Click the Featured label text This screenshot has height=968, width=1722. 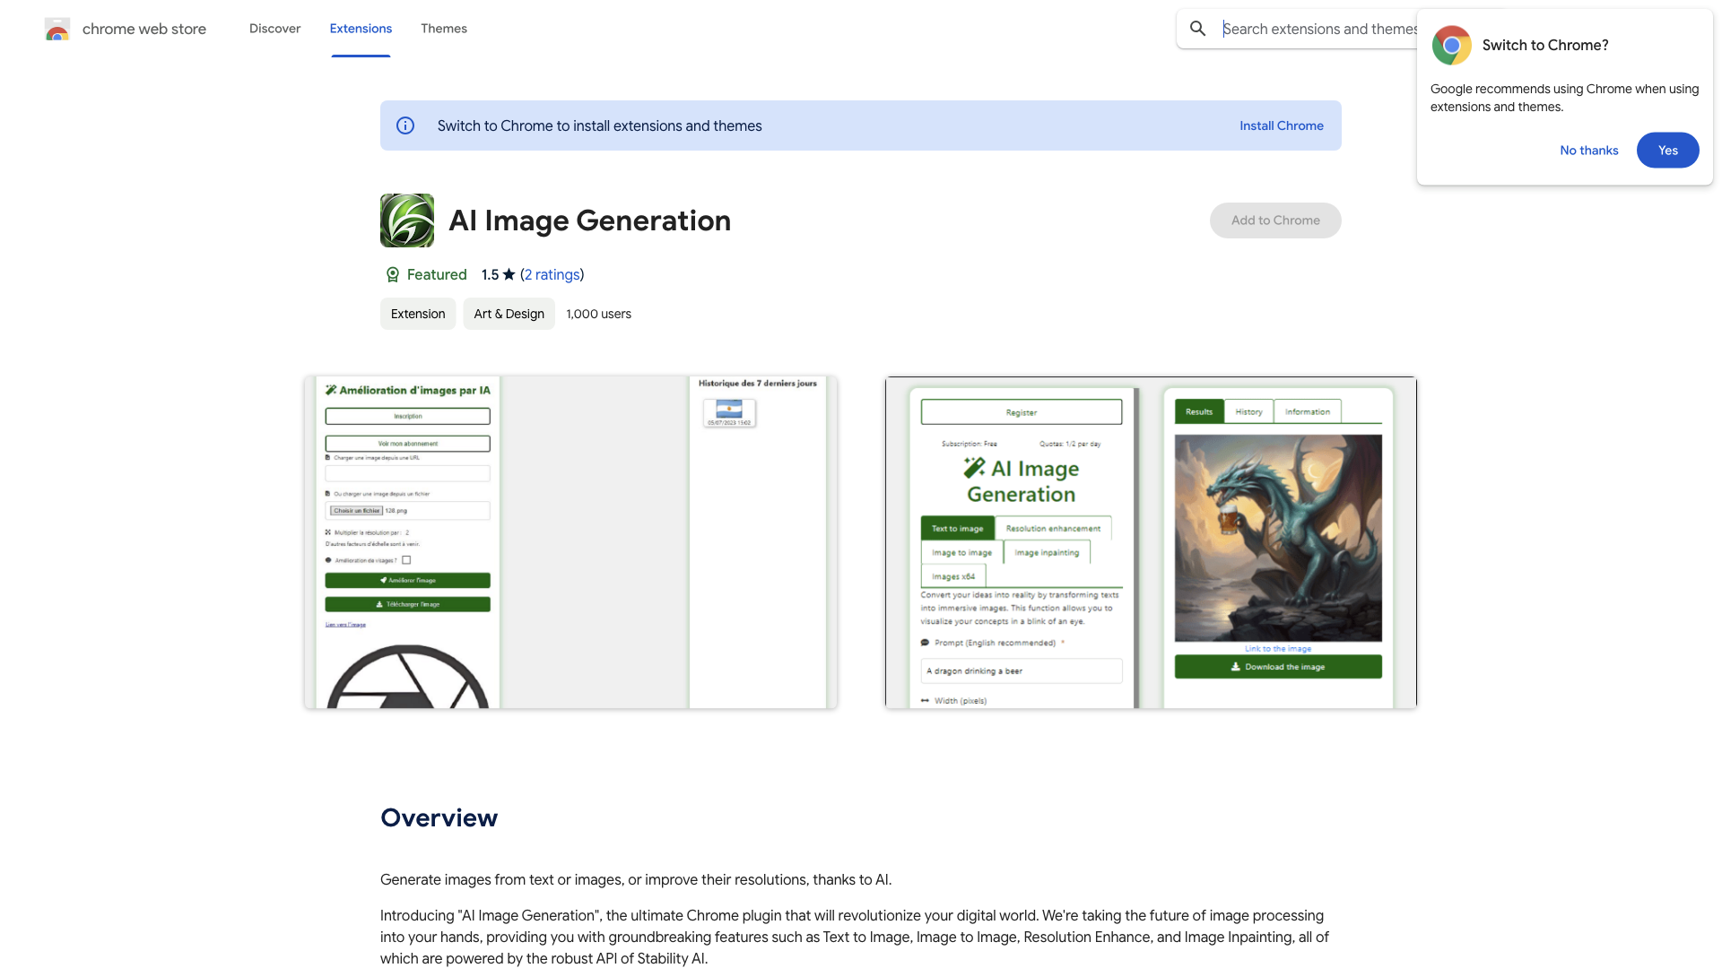[x=437, y=274]
